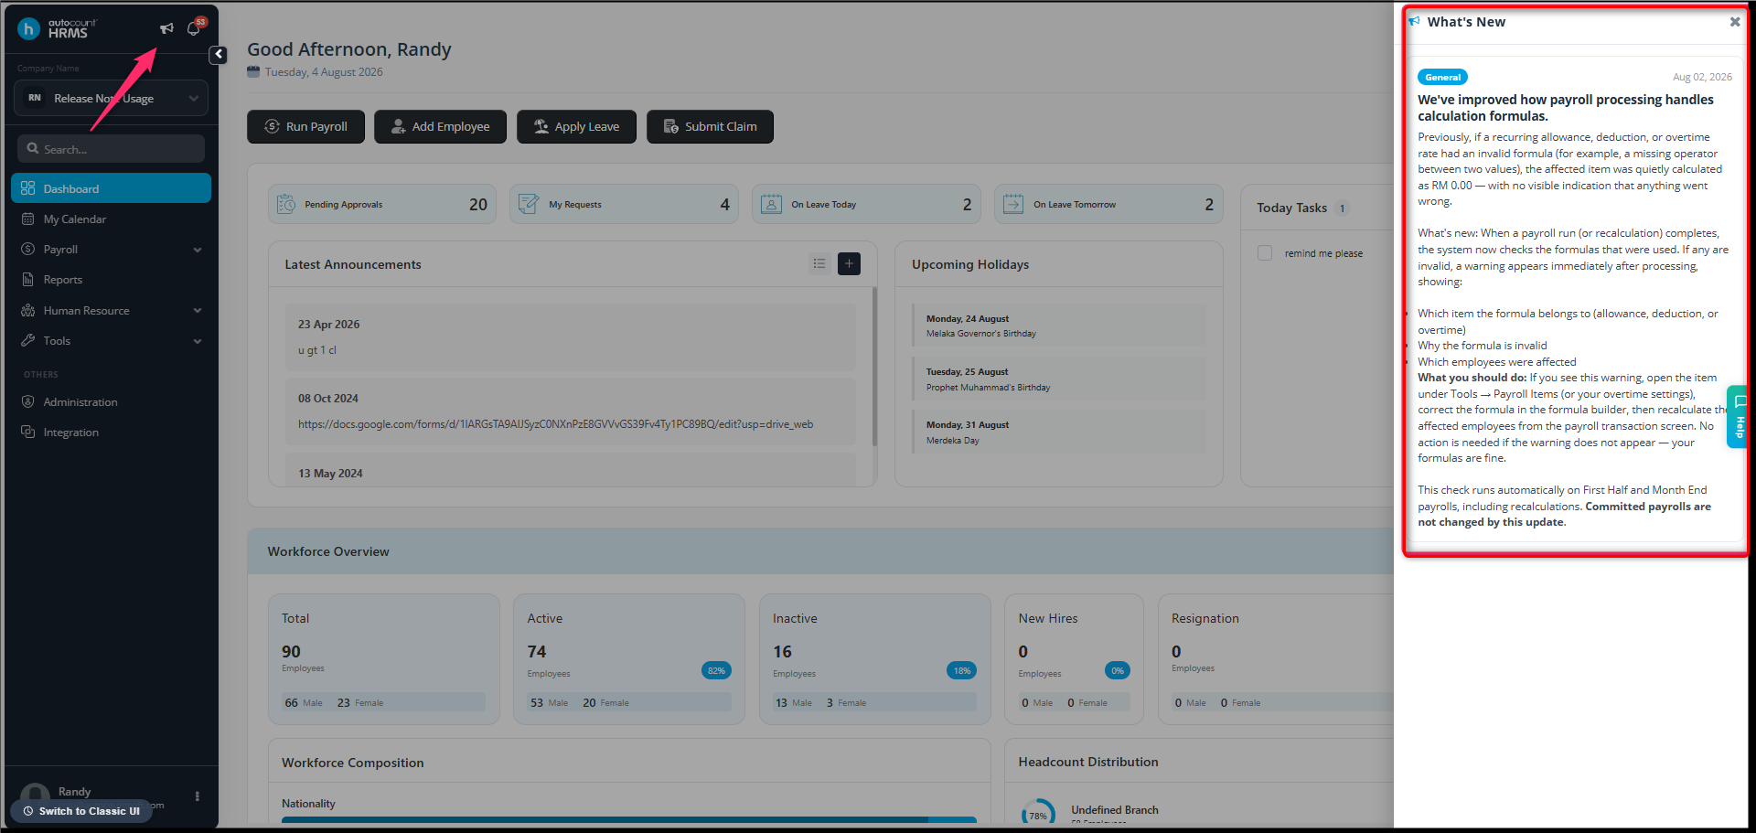Click the Latest Announcements scrollbar
1756x833 pixels.
(874, 367)
